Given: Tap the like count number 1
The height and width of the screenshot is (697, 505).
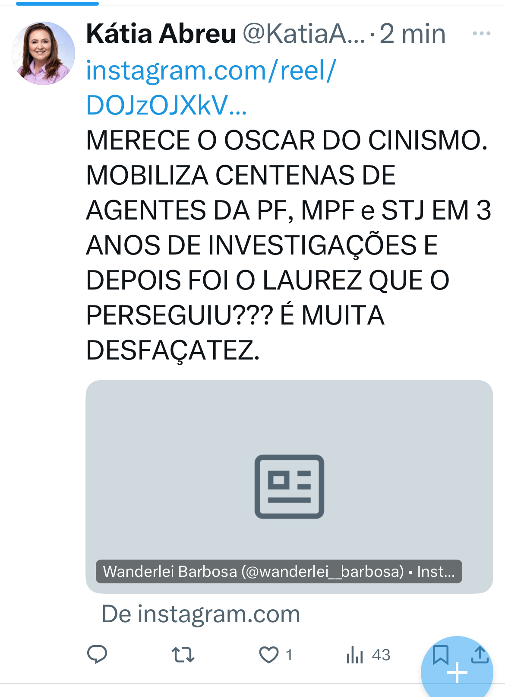Looking at the screenshot, I should [289, 655].
